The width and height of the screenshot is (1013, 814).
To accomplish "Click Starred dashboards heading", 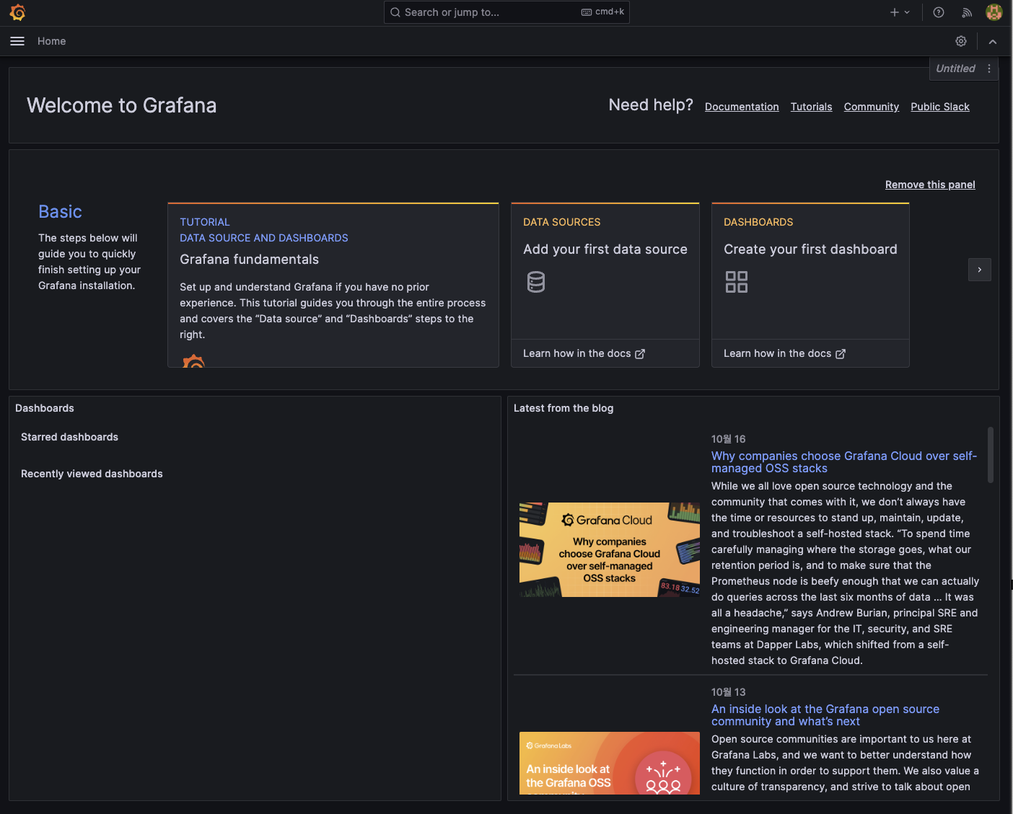I will click(69, 437).
